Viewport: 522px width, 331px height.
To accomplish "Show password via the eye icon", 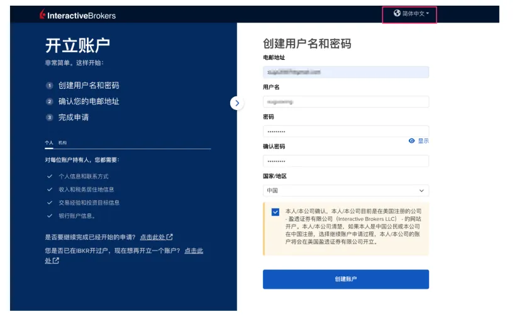I will coord(412,141).
